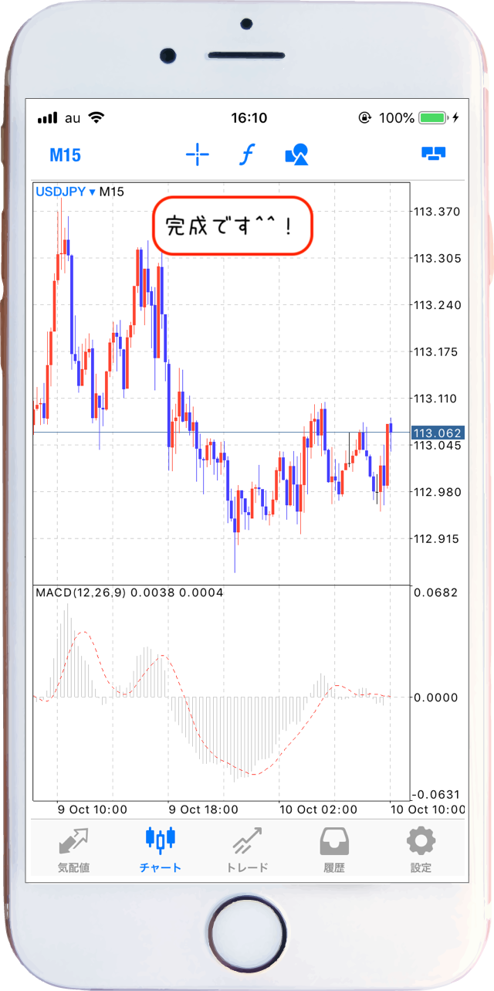Tap the crosshair tool icon
This screenshot has height=991, width=494.
click(x=198, y=155)
